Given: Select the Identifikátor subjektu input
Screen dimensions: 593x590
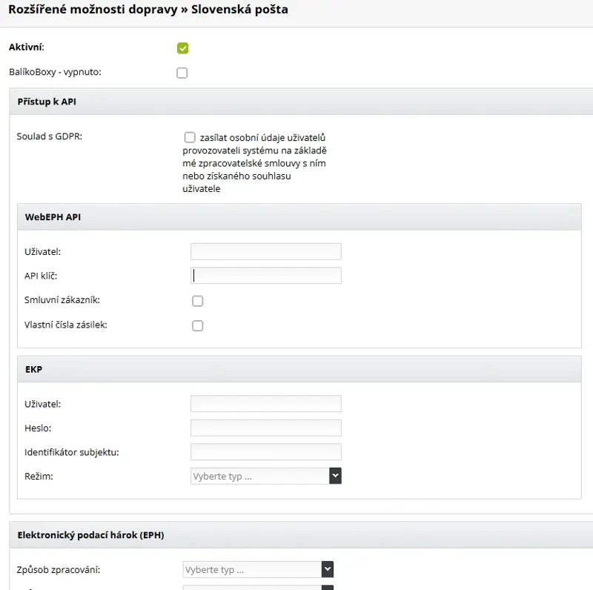Looking at the screenshot, I should (266, 451).
